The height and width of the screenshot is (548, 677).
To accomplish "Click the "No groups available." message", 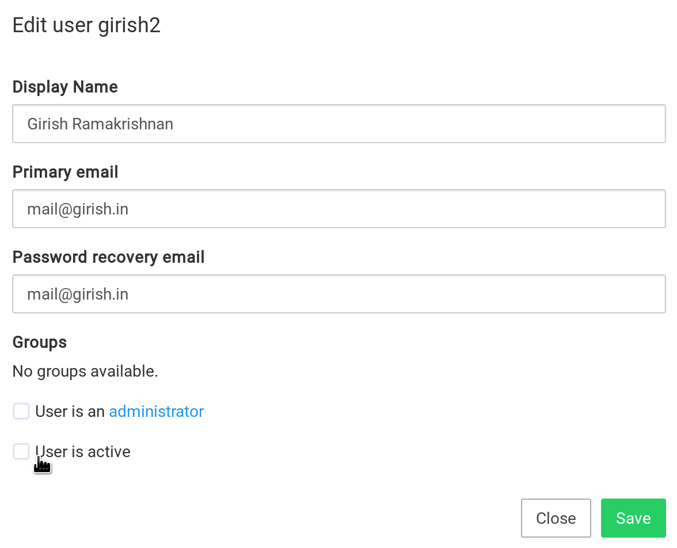I will [85, 371].
